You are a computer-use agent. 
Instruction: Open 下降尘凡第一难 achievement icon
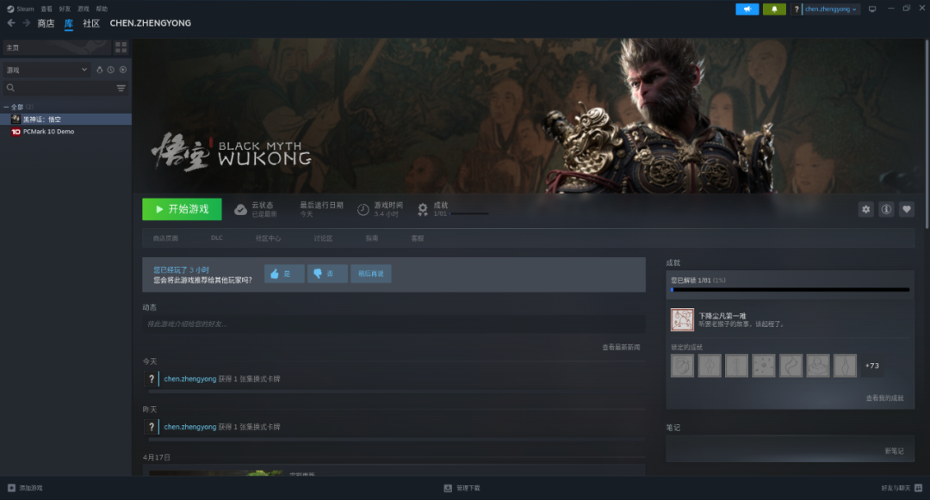[682, 320]
